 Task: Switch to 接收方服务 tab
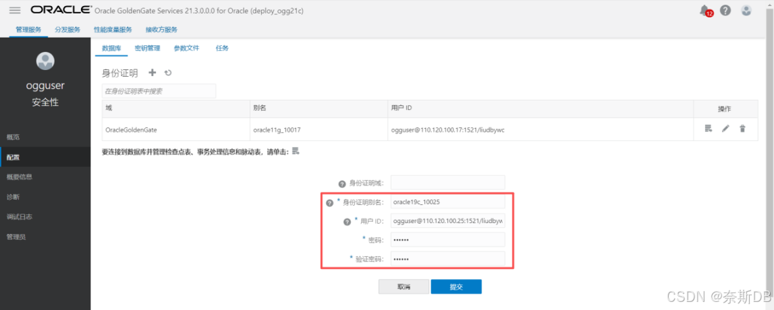pos(161,30)
